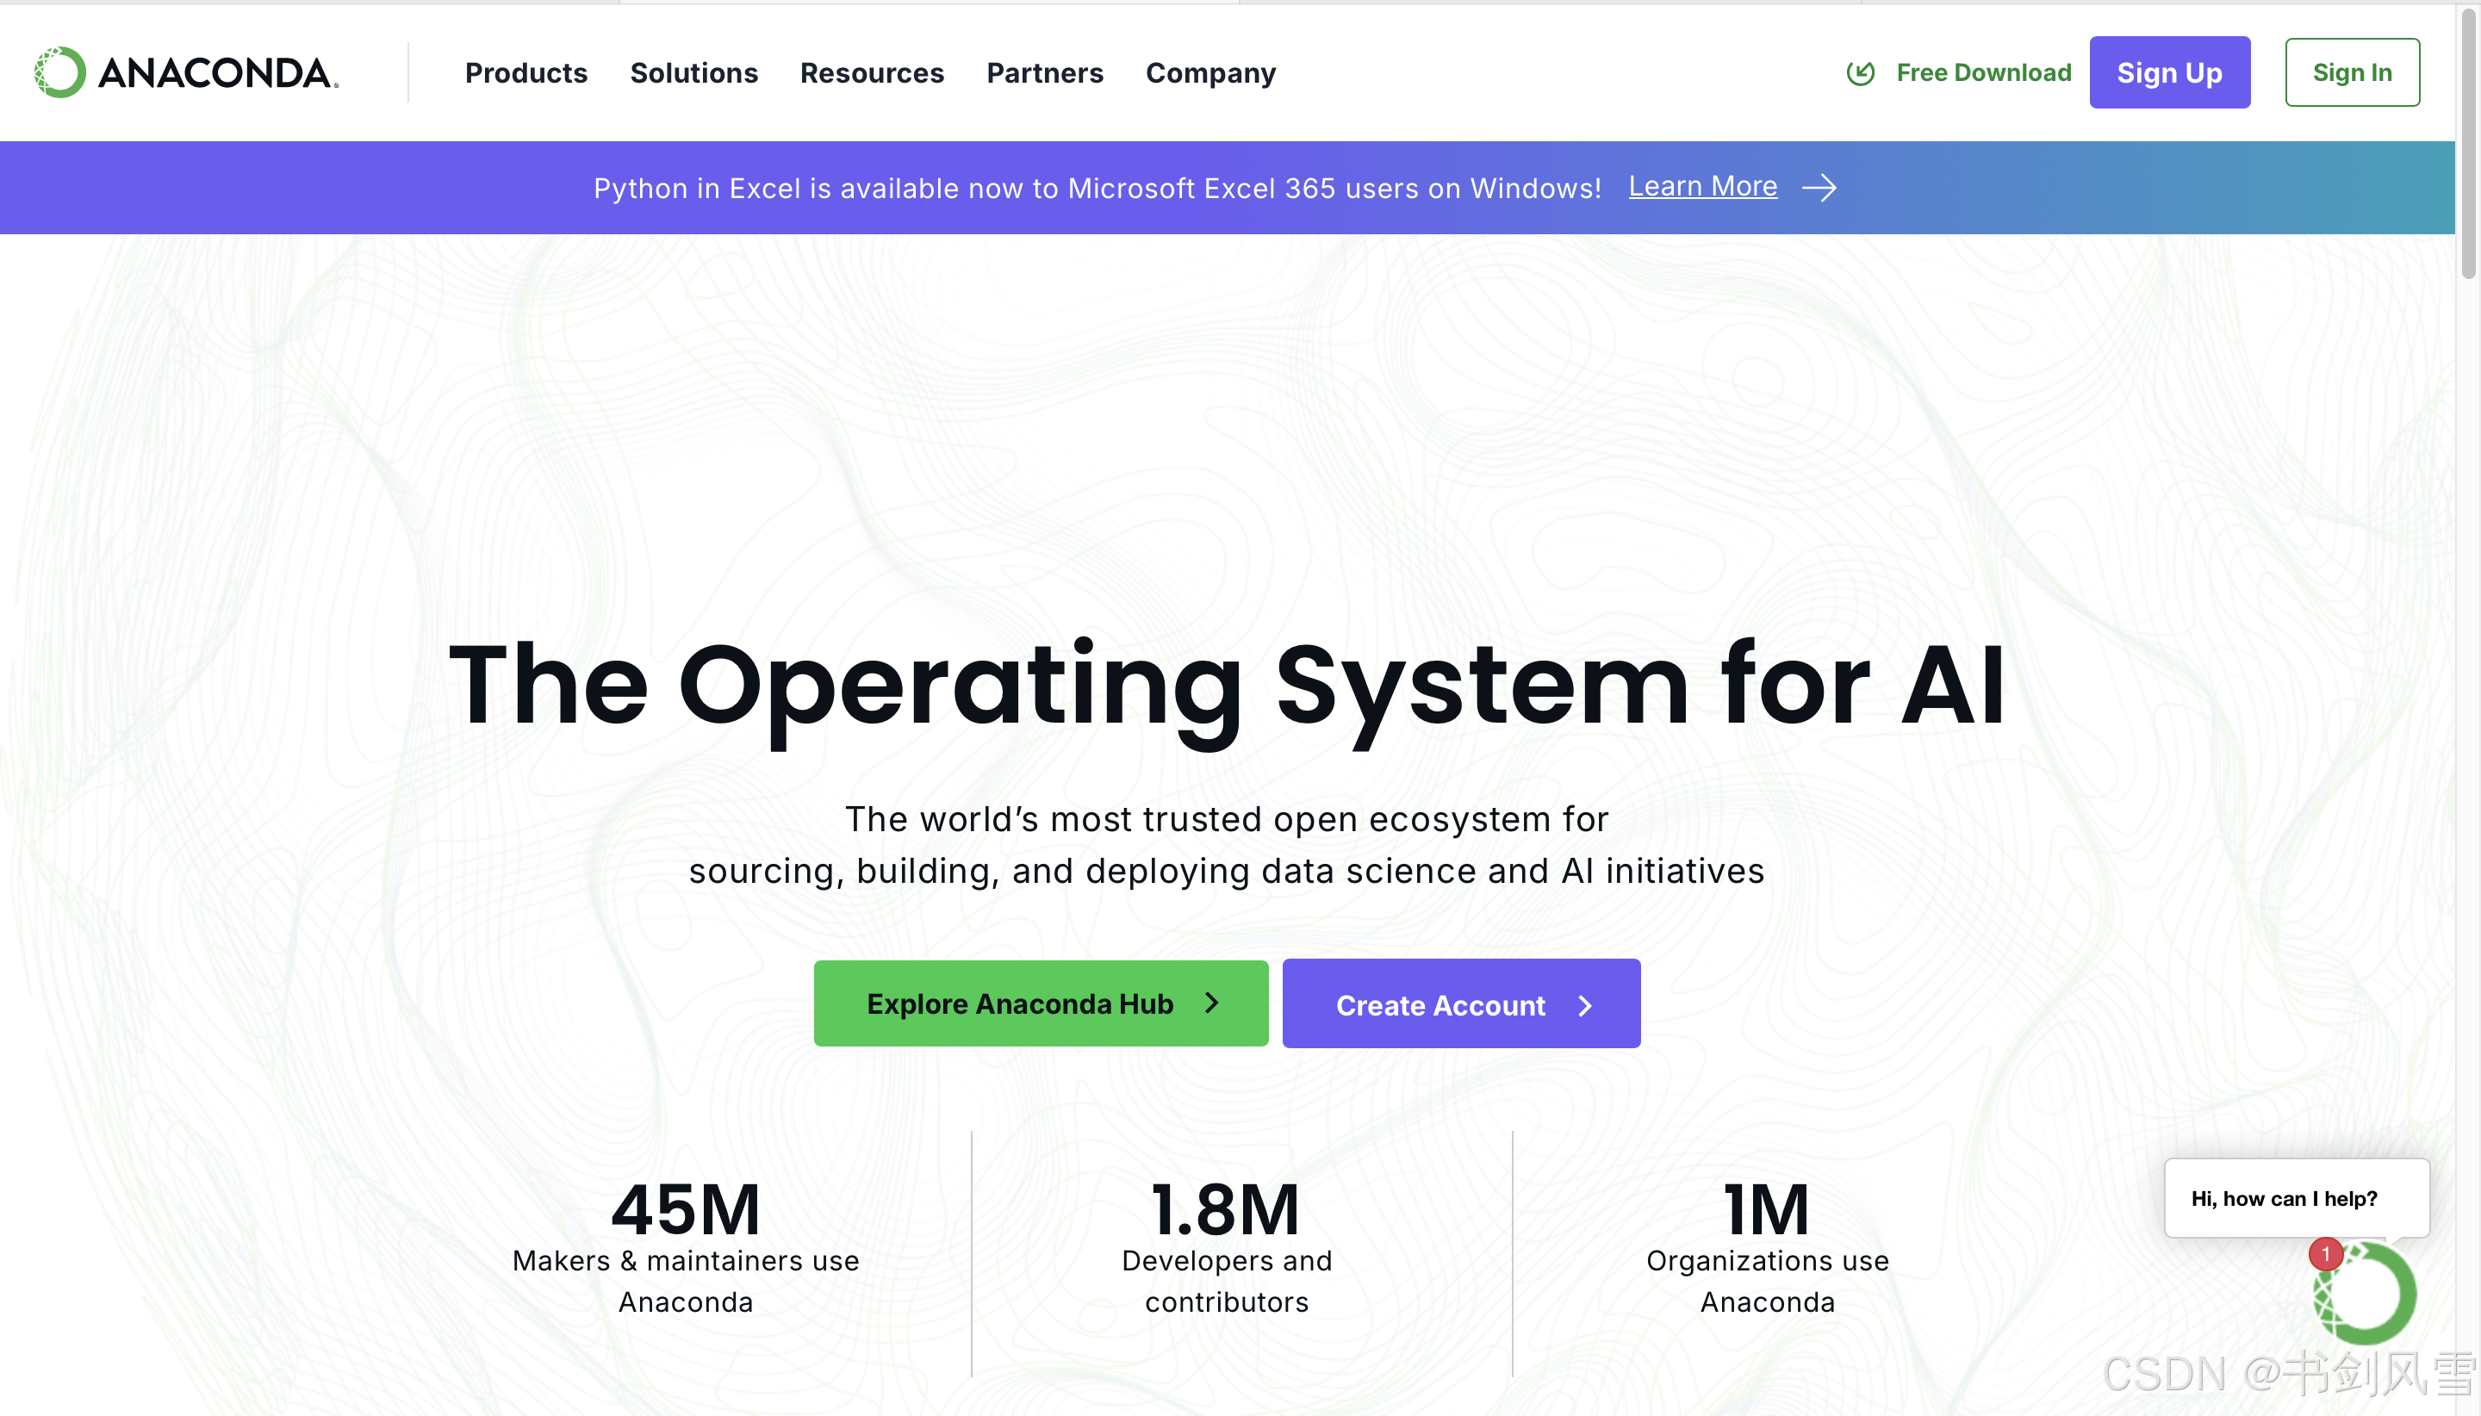Click the Free Download circular arrow icon
The height and width of the screenshot is (1416, 2481).
1860,73
